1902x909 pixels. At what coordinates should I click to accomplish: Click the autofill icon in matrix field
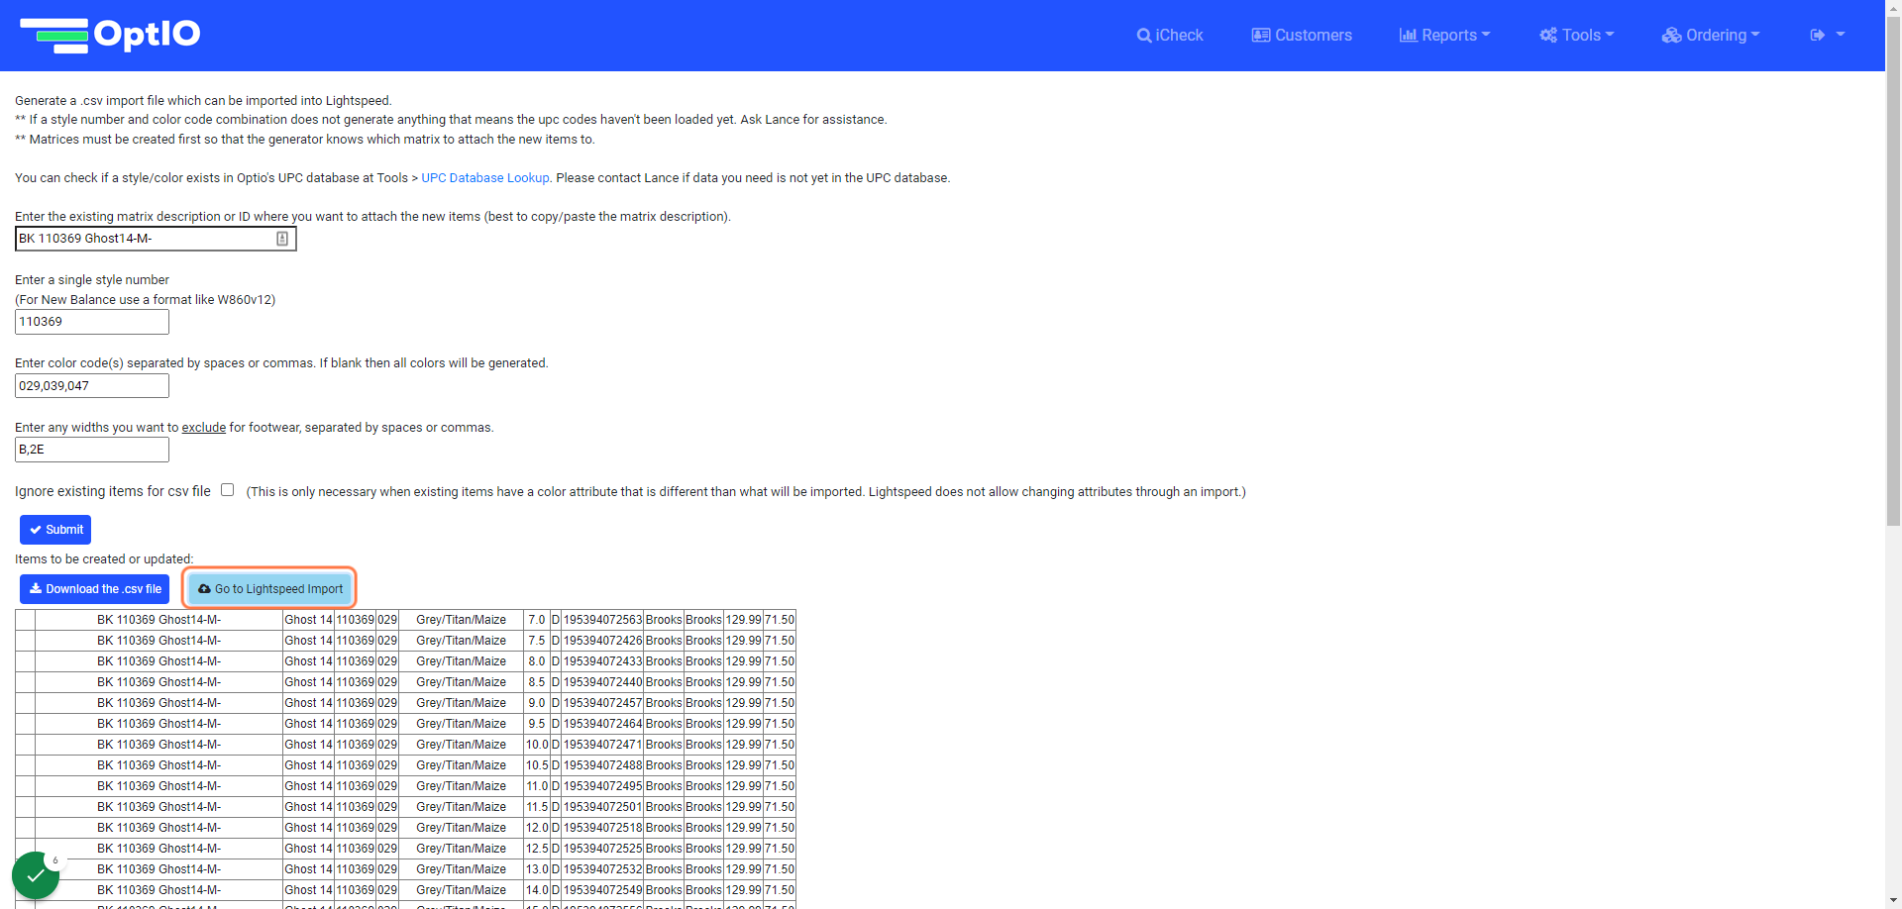click(282, 239)
